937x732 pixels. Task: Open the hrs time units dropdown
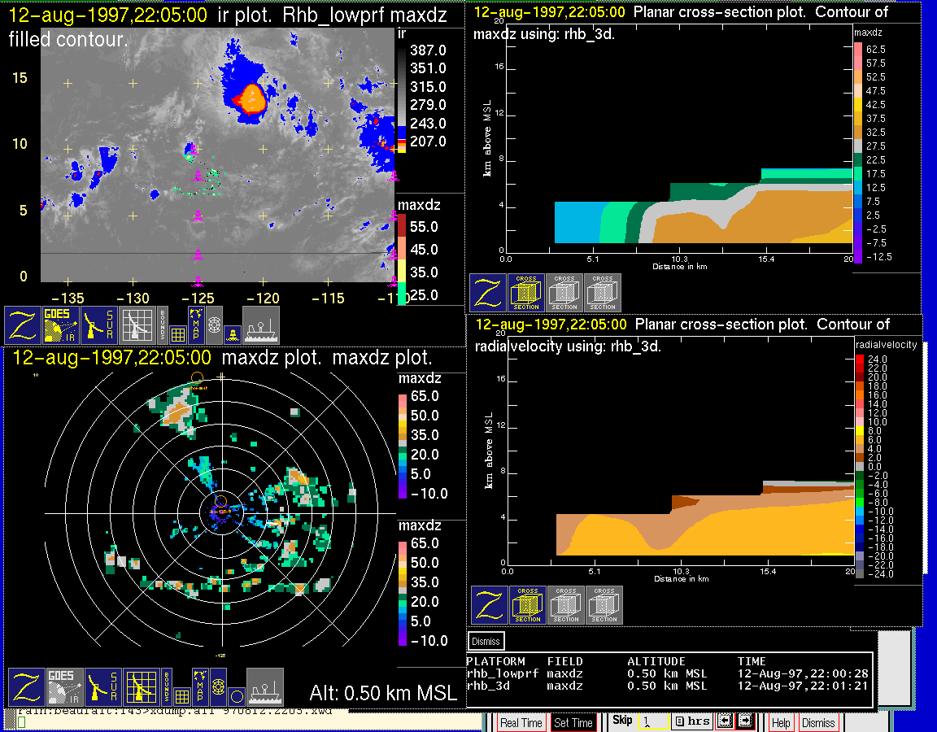[691, 721]
